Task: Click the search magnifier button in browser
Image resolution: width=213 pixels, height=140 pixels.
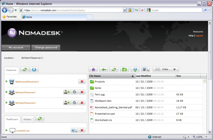Action: click(205, 10)
